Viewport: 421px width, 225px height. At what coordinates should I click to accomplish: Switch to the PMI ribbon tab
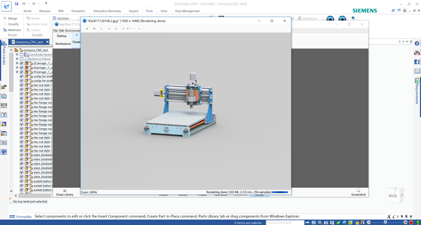(x=61, y=11)
